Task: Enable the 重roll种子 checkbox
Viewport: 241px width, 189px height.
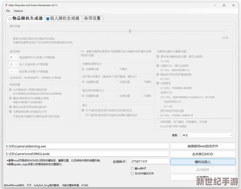Action: [132, 168]
